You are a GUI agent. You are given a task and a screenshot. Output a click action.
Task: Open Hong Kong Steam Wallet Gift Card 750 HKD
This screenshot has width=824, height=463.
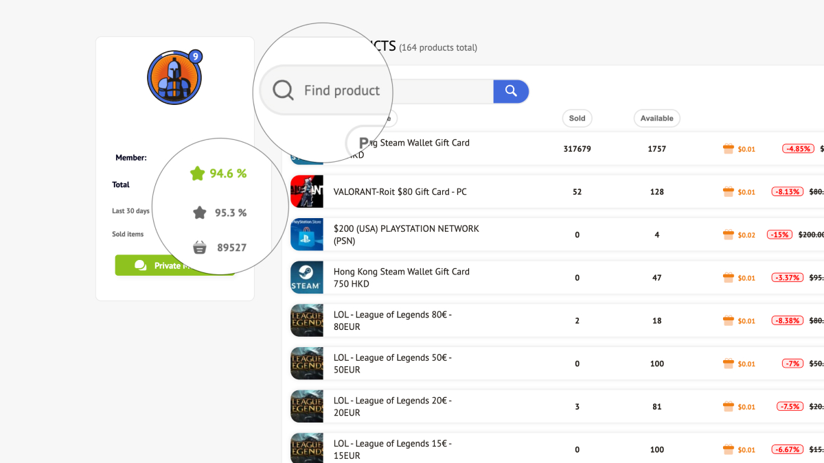coord(402,278)
